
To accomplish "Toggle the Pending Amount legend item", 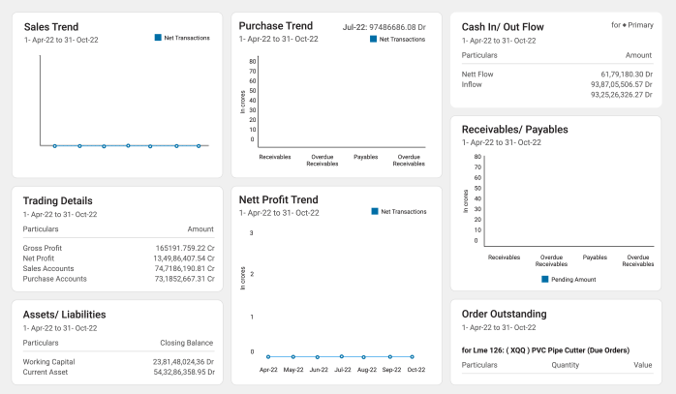I will point(544,279).
